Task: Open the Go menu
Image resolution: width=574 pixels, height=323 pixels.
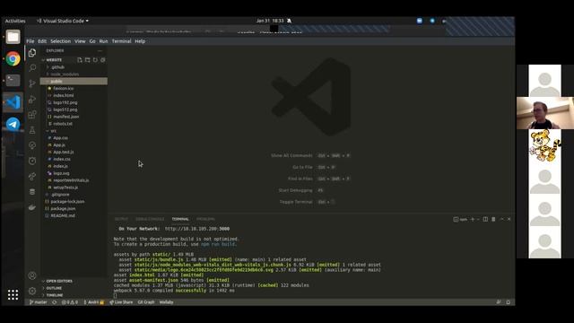Action: click(x=92, y=41)
